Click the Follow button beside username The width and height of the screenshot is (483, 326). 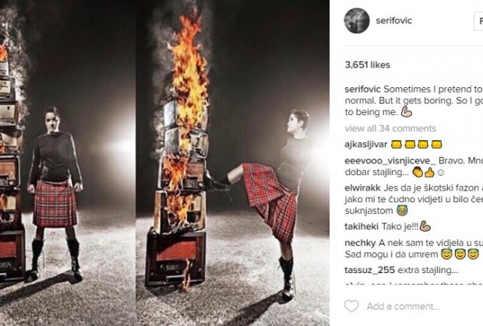tap(478, 21)
